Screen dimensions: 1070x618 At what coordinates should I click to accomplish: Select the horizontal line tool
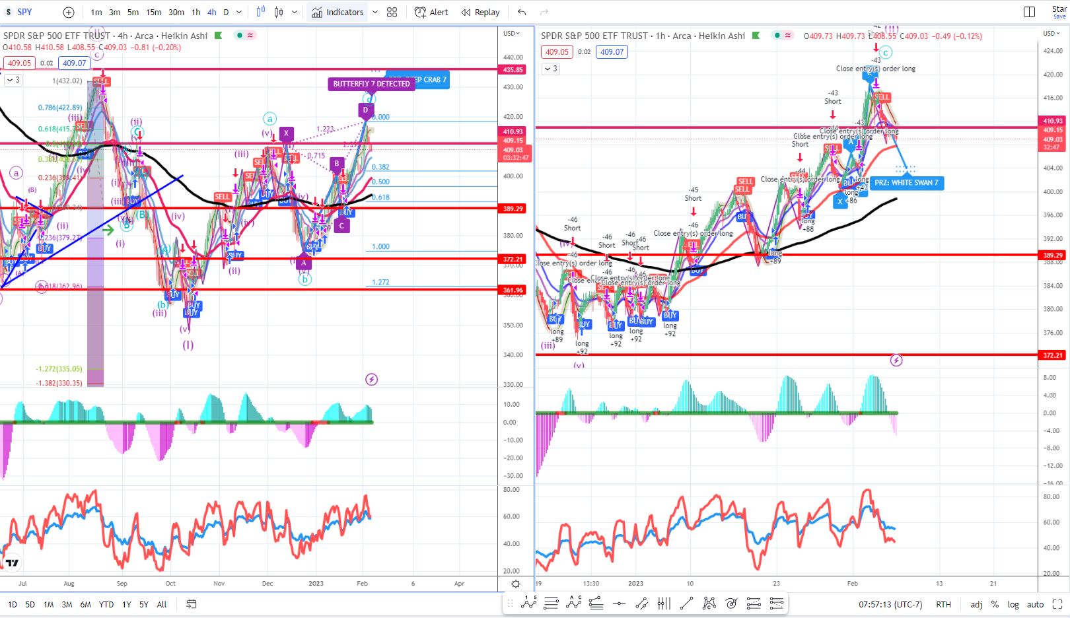click(x=619, y=603)
